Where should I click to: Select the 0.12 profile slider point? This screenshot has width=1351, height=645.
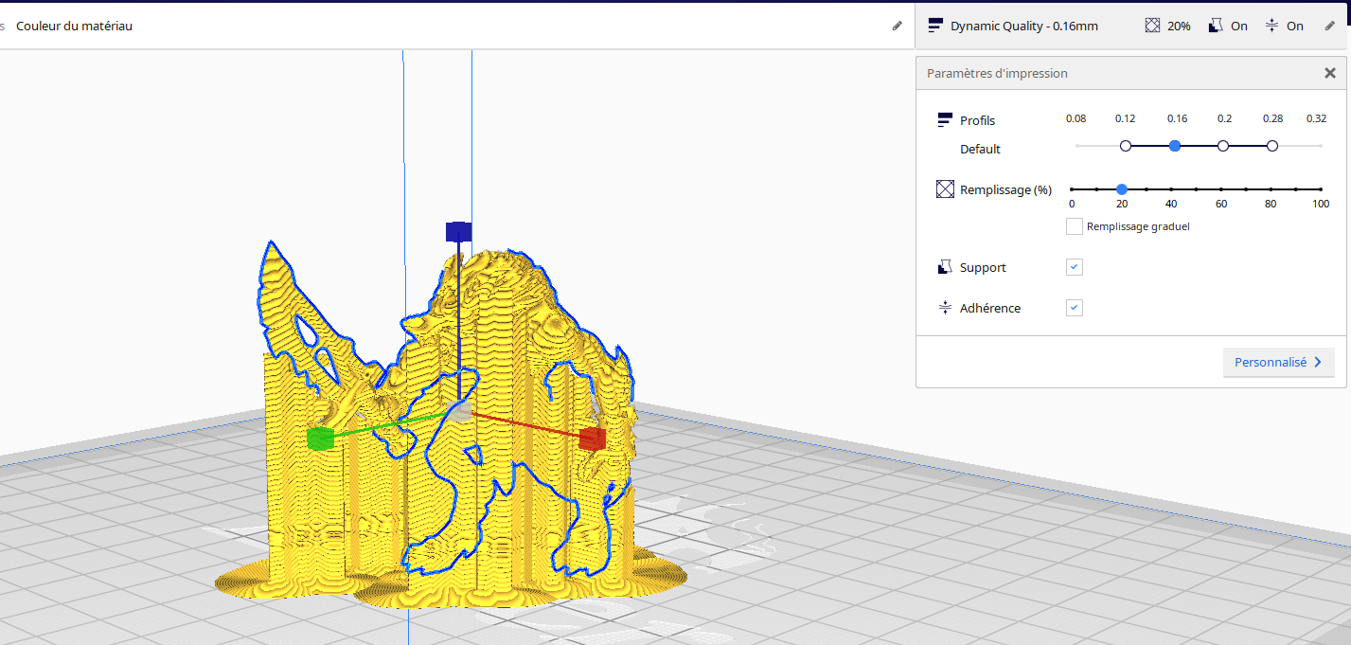click(x=1126, y=146)
